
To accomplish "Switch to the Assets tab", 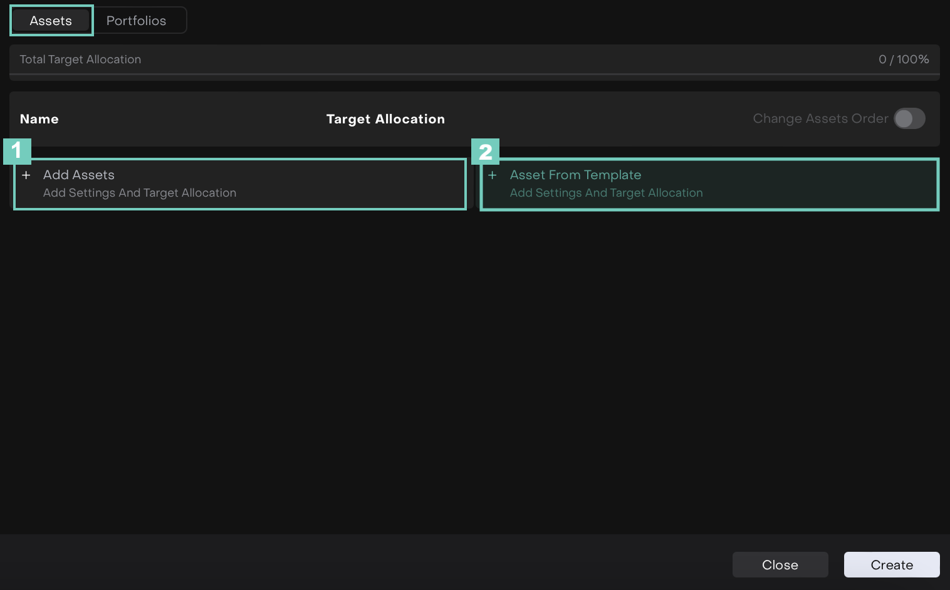I will click(x=51, y=21).
